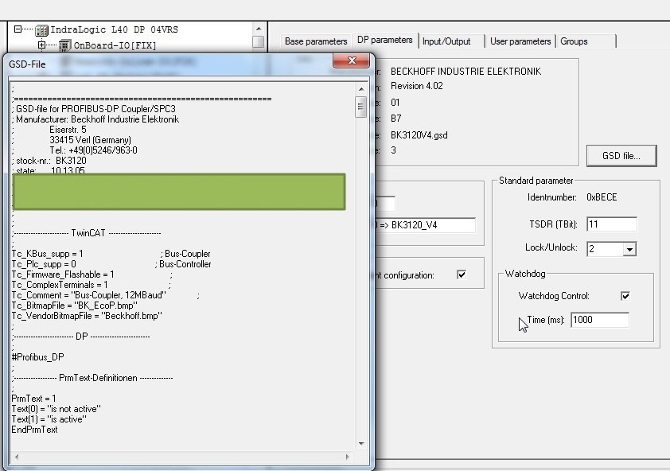Click GSD-File horizontal scrollbar left arrow
The height and width of the screenshot is (471, 670).
click(17, 457)
